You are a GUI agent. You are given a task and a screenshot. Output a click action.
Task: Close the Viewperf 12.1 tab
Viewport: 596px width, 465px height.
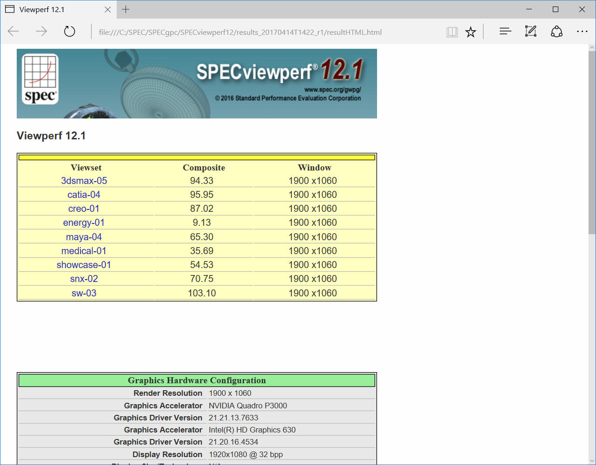107,9
